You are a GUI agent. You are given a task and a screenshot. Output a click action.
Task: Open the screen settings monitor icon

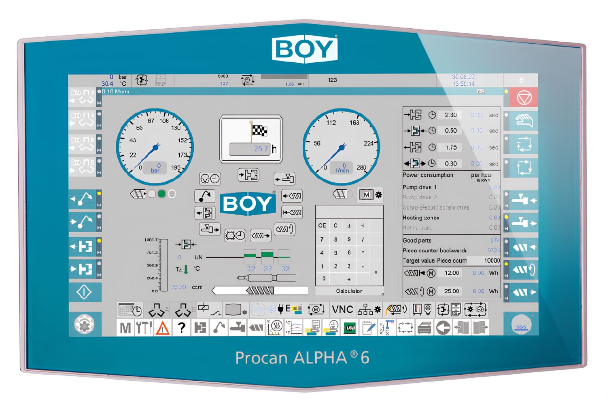pos(236,310)
